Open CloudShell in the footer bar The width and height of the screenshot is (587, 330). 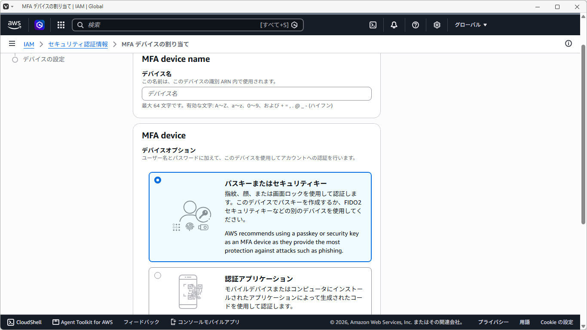tap(24, 322)
